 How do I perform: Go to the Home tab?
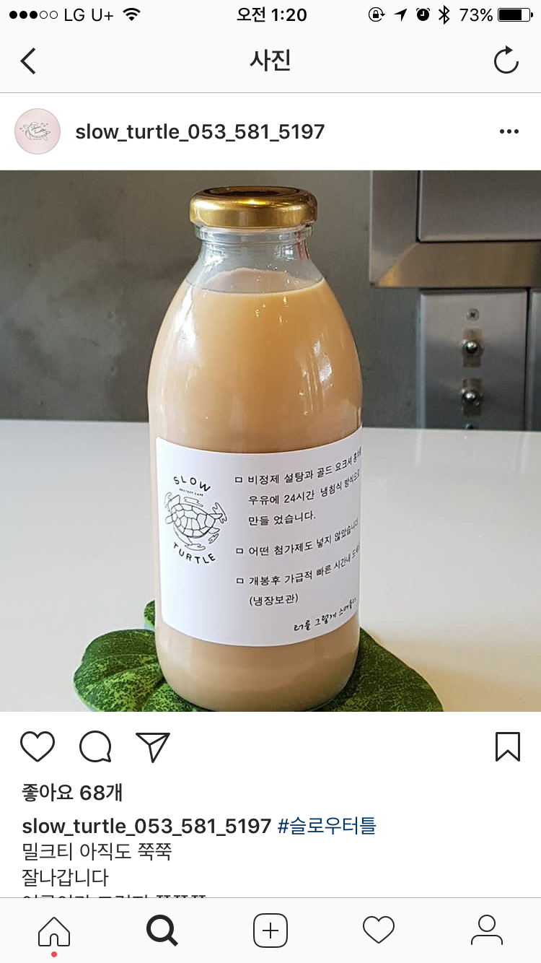click(x=54, y=931)
